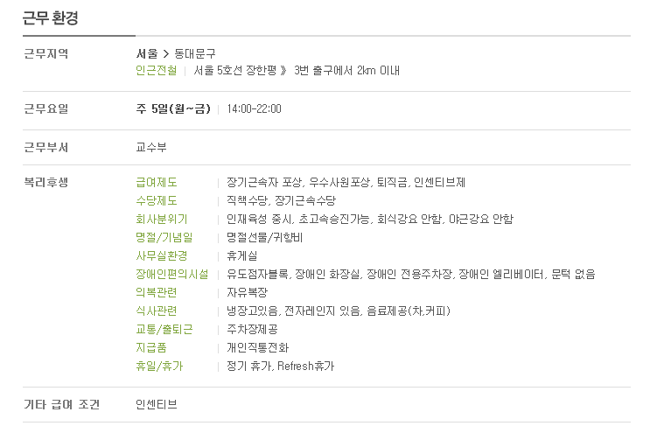Click the 인근전철 green label
Viewport: 650px width, 447px height.
[157, 71]
